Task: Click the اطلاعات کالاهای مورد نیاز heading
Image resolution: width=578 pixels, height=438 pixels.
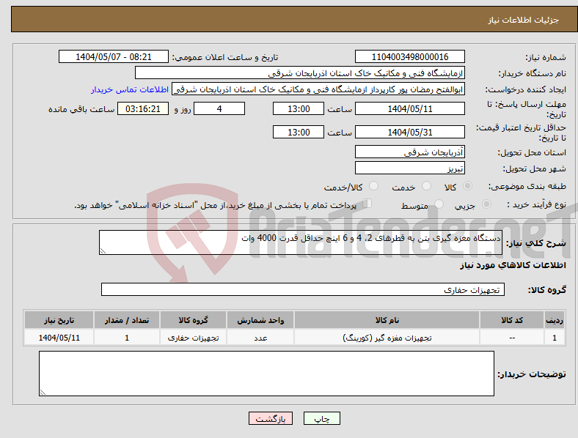Action: (x=513, y=265)
